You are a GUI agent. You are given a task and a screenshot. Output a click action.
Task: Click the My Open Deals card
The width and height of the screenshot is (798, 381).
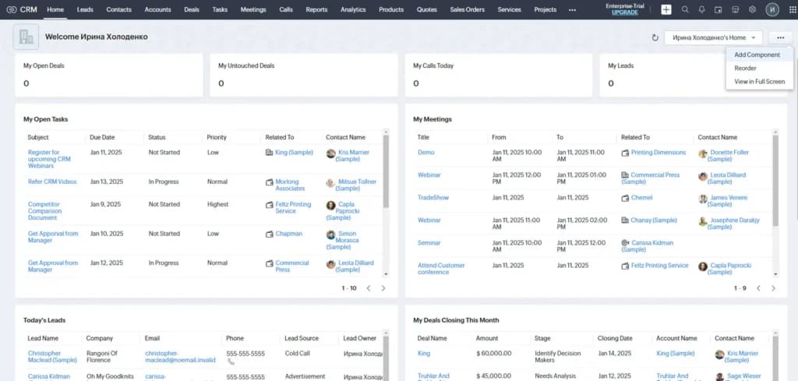109,76
